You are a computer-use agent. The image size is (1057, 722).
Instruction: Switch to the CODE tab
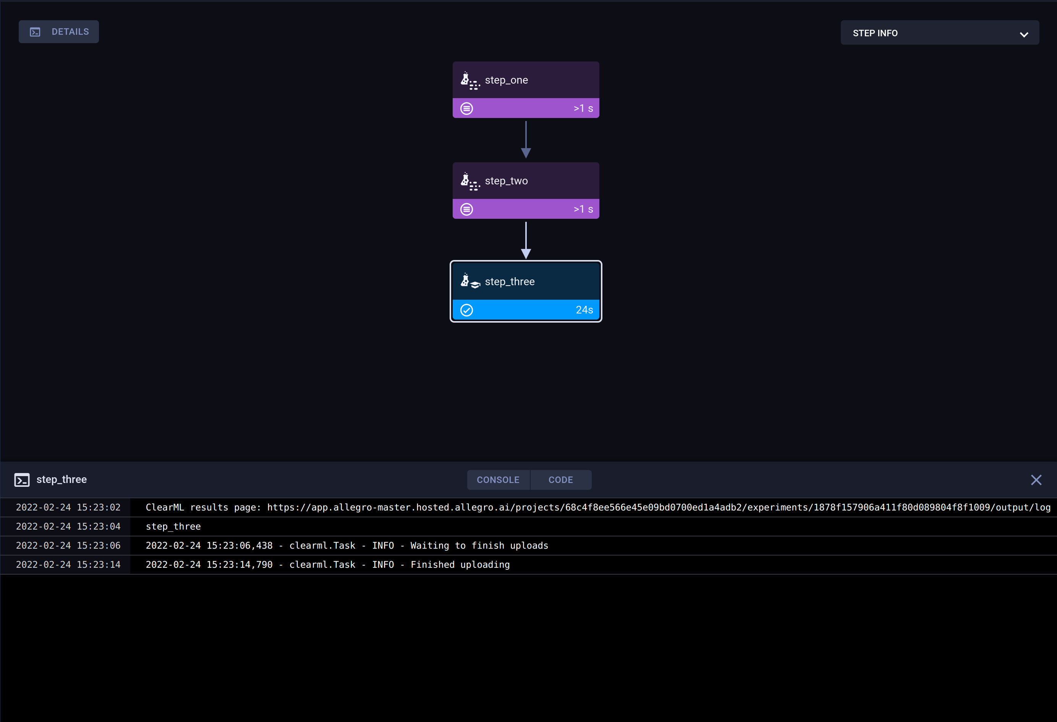click(x=560, y=480)
